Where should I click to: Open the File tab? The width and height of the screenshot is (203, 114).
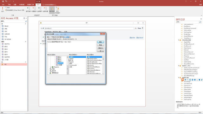click(x=3, y=5)
